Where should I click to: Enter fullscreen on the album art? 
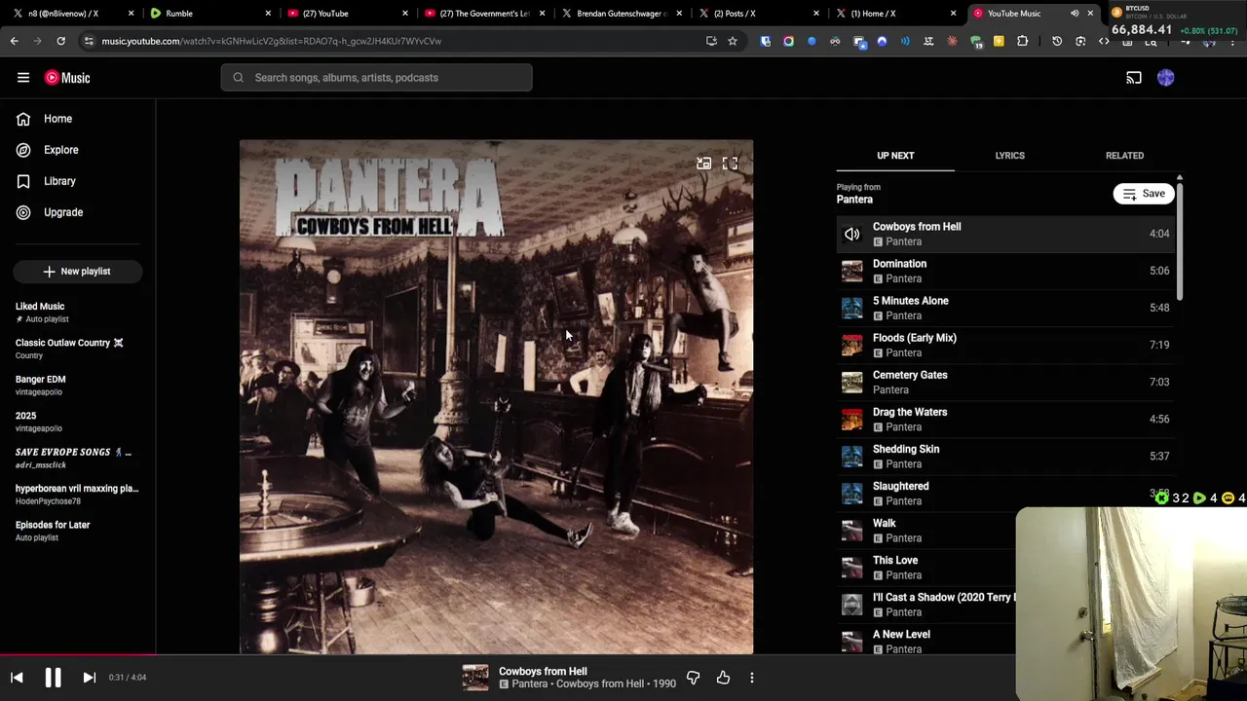(x=730, y=164)
